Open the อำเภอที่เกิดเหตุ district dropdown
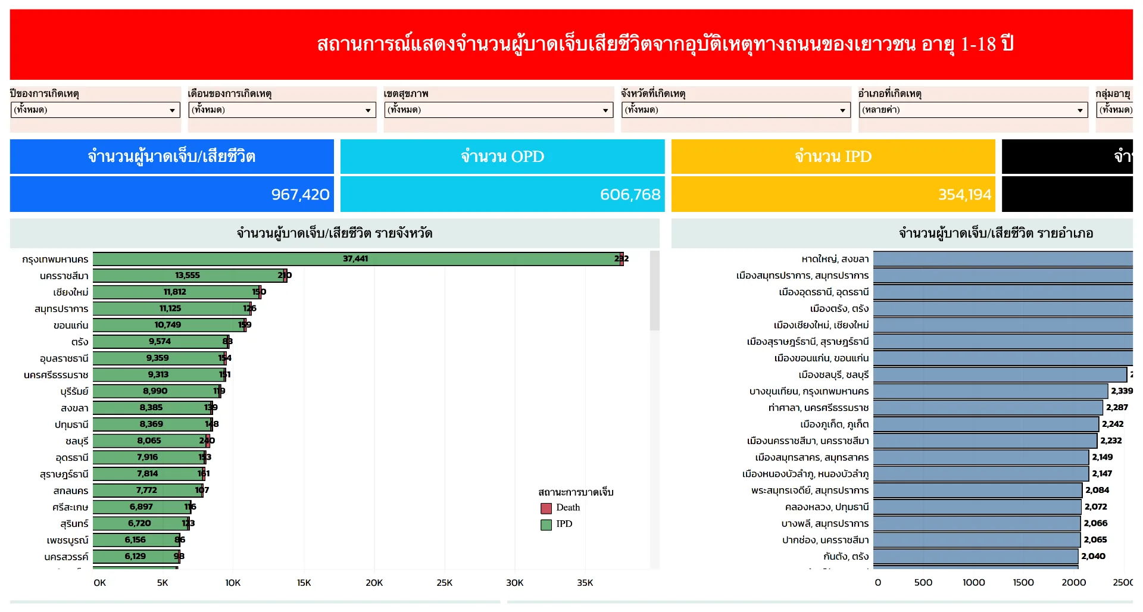The image size is (1143, 612). tap(973, 110)
